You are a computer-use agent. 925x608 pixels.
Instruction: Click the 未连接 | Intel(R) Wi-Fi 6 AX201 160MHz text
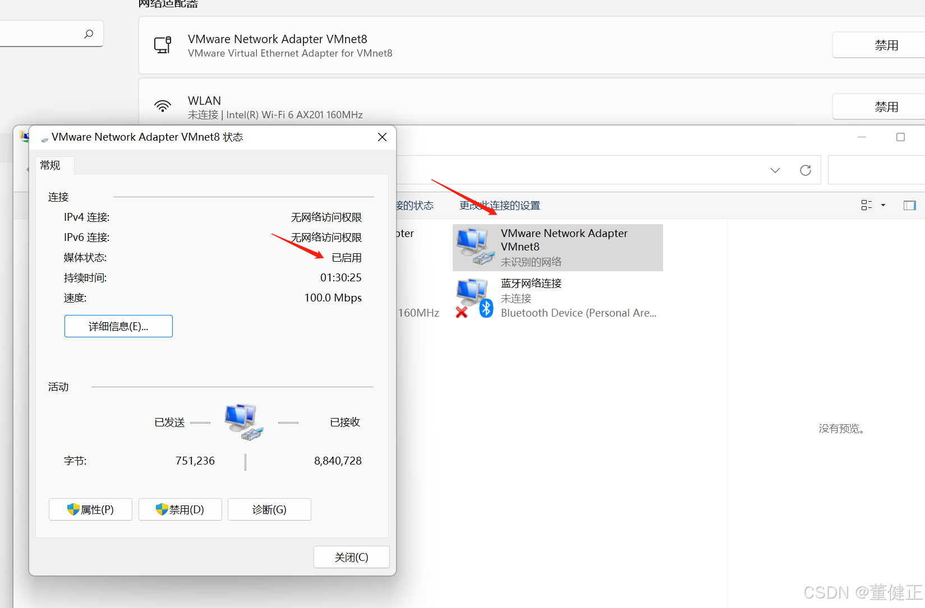click(275, 115)
